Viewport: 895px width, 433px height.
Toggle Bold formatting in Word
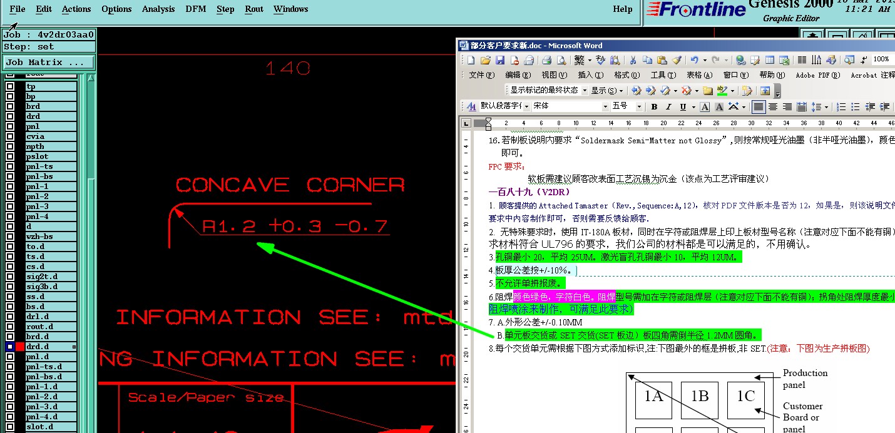(x=655, y=106)
